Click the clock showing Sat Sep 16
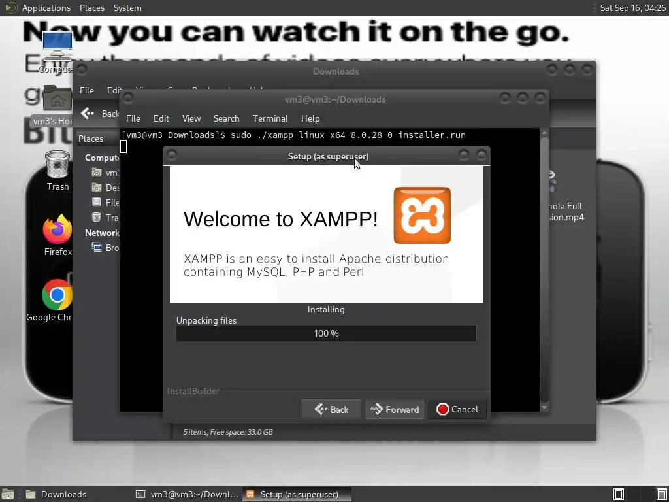The width and height of the screenshot is (669, 502). tap(632, 8)
